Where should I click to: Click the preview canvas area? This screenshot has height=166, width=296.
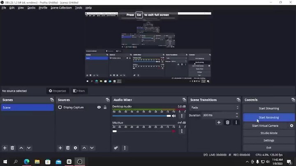(x=148, y=48)
